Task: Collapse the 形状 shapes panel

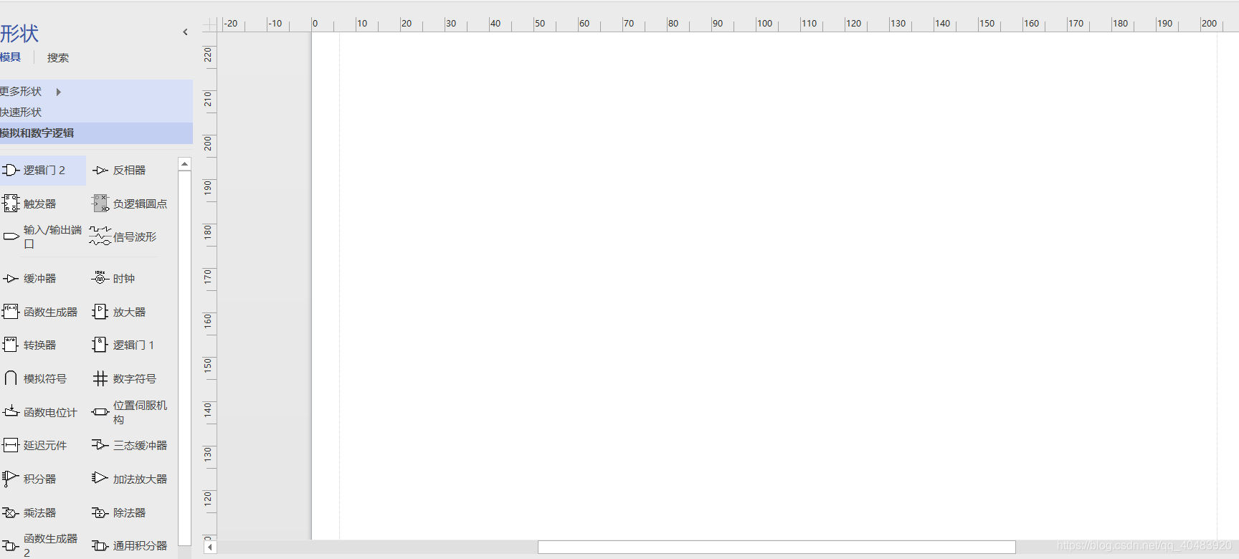Action: tap(185, 32)
